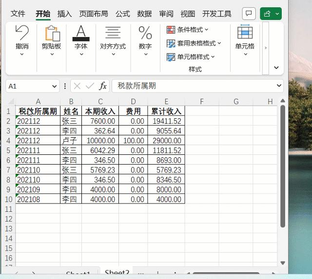312x279 pixels.
Task: Click cell with value 202108
Action: coord(38,199)
